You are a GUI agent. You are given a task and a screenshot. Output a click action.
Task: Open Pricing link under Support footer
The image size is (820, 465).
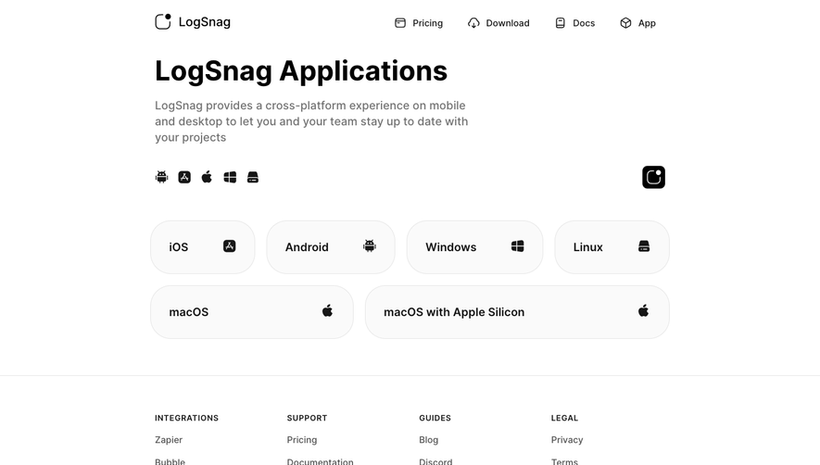(302, 440)
